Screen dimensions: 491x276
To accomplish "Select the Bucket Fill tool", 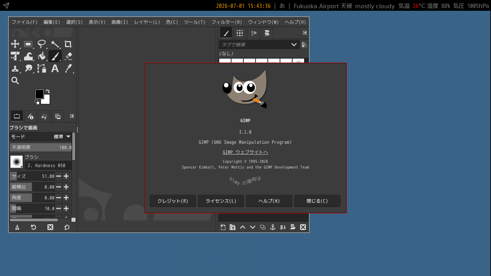I will (42, 56).
